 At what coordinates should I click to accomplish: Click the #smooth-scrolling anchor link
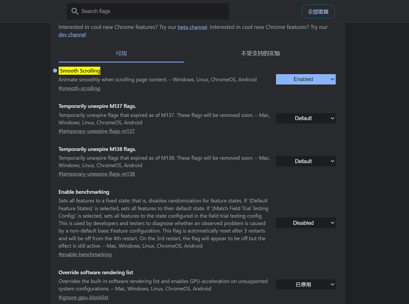pyautogui.click(x=79, y=88)
